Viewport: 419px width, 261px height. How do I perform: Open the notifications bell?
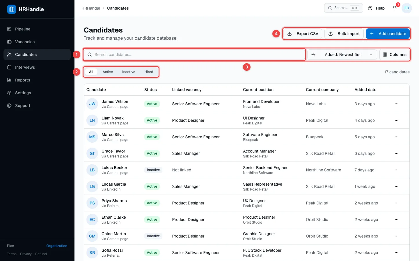coord(395,8)
